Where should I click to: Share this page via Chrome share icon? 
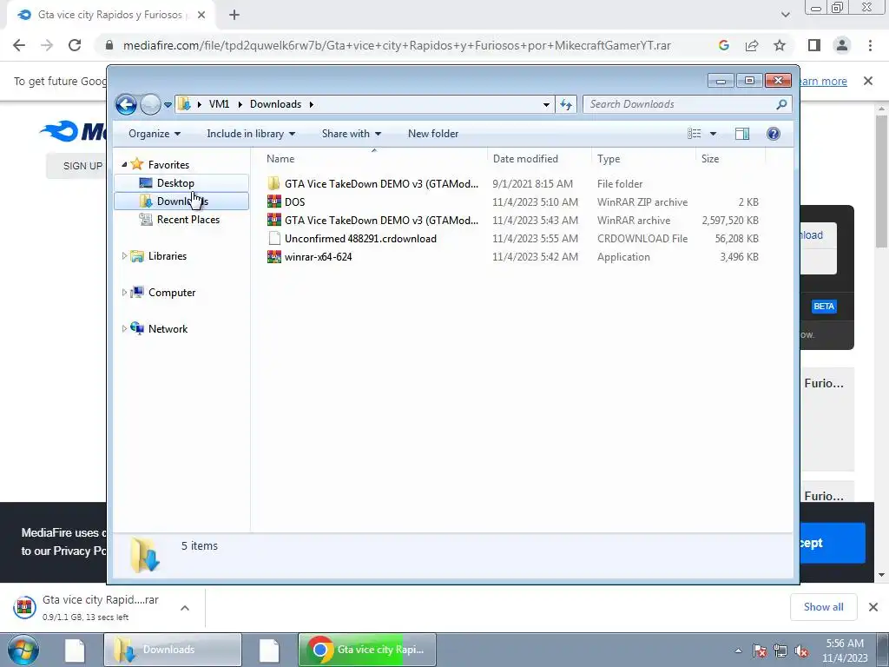(x=752, y=45)
